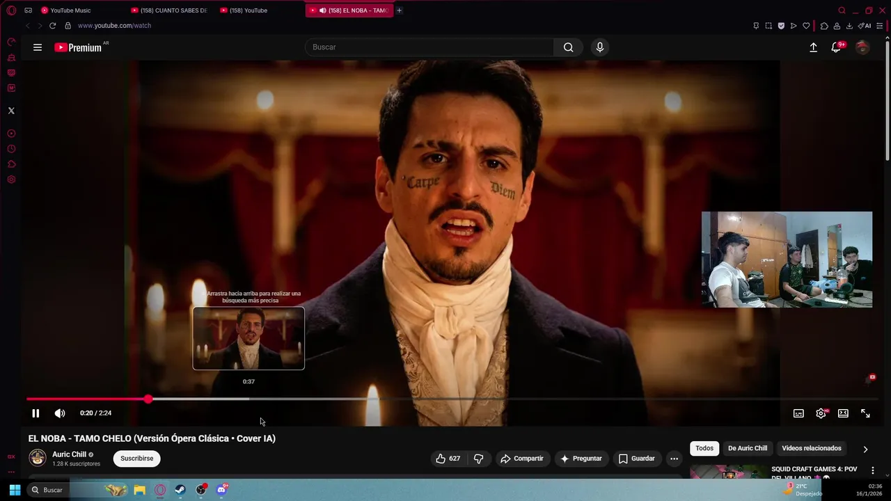Pause the video playback
891x501 pixels.
(36, 413)
